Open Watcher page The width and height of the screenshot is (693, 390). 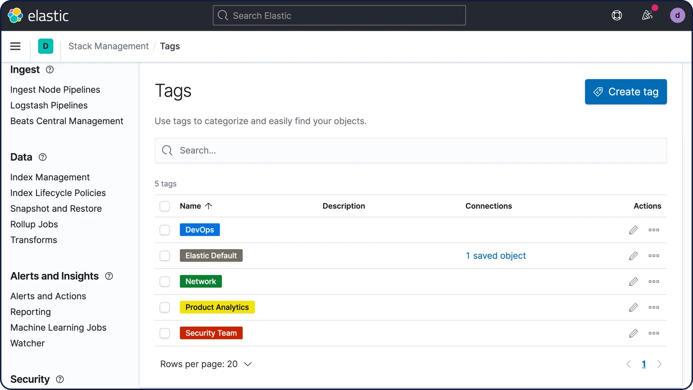point(28,343)
